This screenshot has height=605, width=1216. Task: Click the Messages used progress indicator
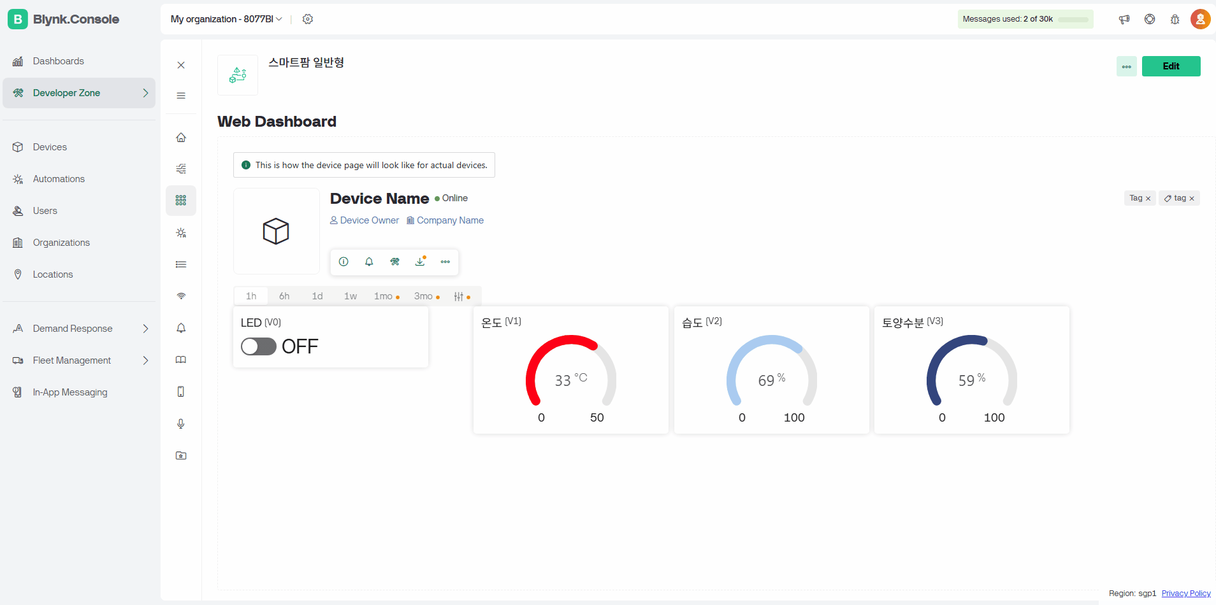[x=1025, y=19]
